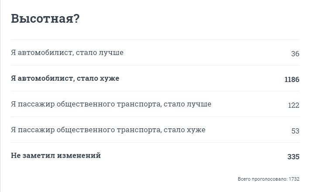Click the total number 1732
309x192 pixels.
[294, 179]
